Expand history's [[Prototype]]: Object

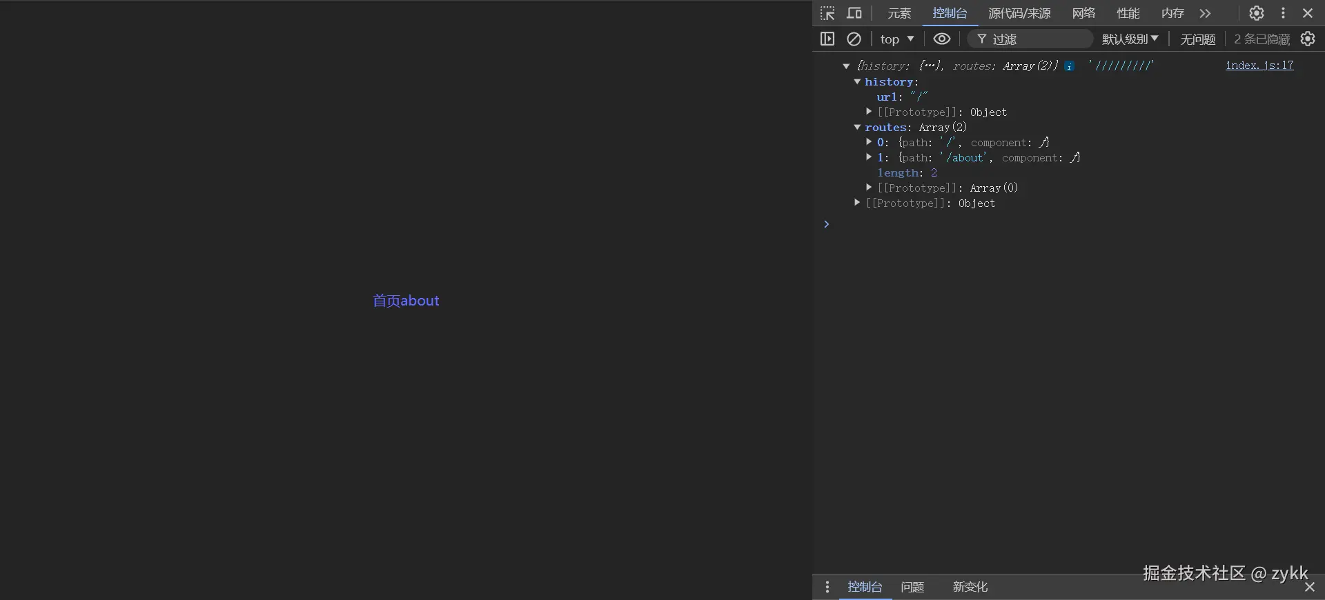869,111
